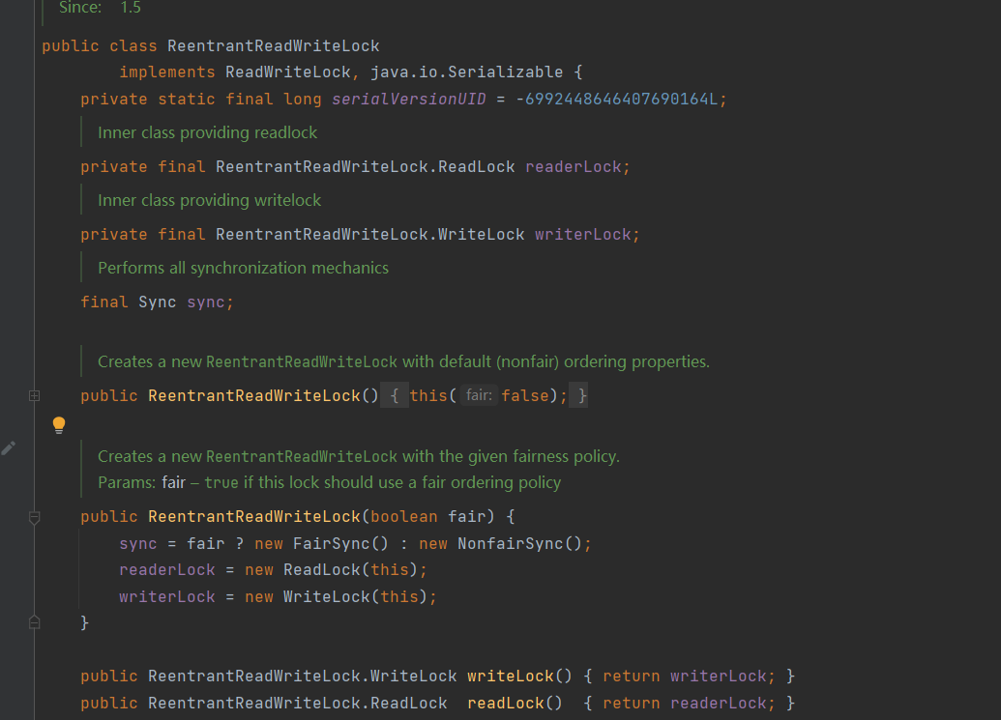The image size is (1001, 720).
Task: Click the ReentrantReadWriteLock class name
Action: pyautogui.click(x=273, y=45)
